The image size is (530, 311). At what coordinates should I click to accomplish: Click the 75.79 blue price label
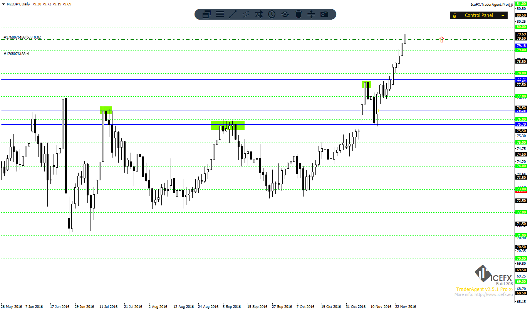click(x=521, y=124)
